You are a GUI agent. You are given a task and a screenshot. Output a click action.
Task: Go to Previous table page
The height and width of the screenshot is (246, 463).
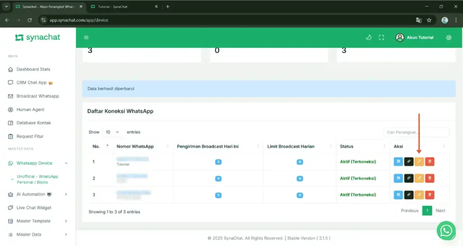click(410, 211)
